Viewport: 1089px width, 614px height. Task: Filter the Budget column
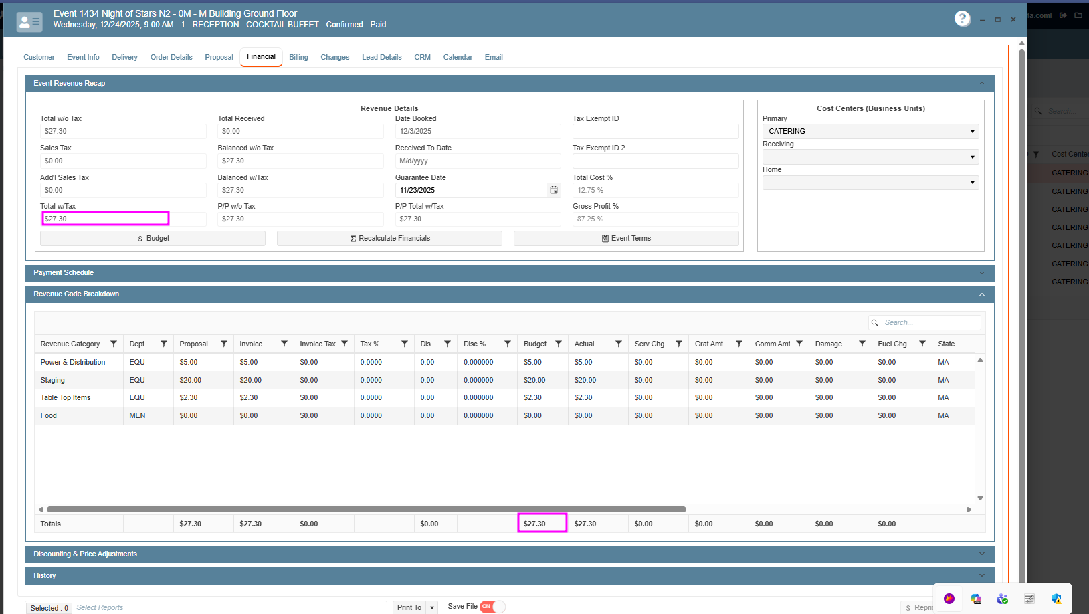pyautogui.click(x=559, y=344)
